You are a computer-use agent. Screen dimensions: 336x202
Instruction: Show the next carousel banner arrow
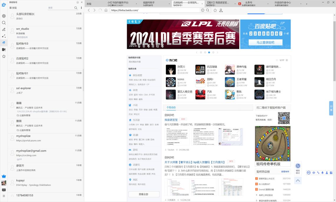click(x=217, y=52)
